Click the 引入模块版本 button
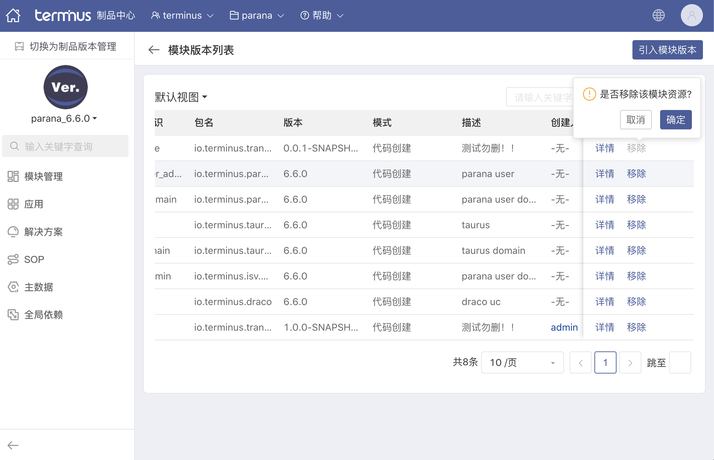714x460 pixels. point(667,50)
